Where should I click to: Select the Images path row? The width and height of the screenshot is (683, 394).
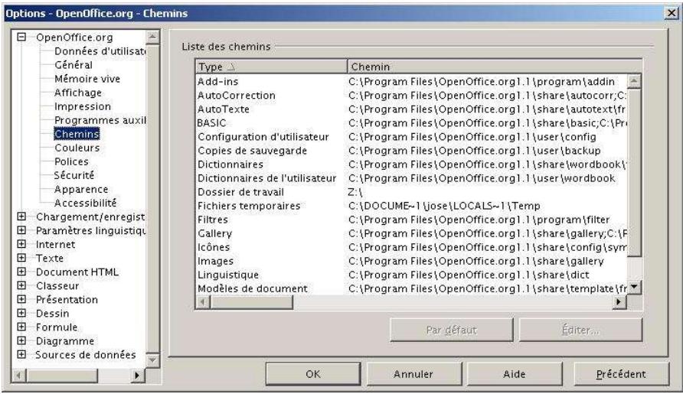coord(412,261)
